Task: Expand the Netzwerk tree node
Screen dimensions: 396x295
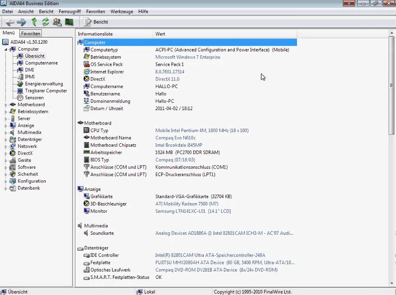Action: (x=6, y=147)
